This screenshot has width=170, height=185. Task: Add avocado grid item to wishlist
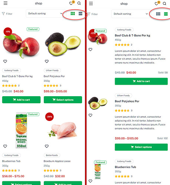point(47,61)
